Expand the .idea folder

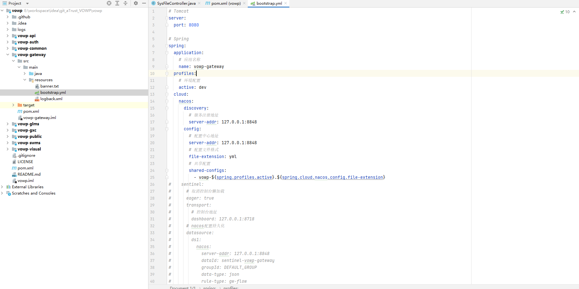8,23
